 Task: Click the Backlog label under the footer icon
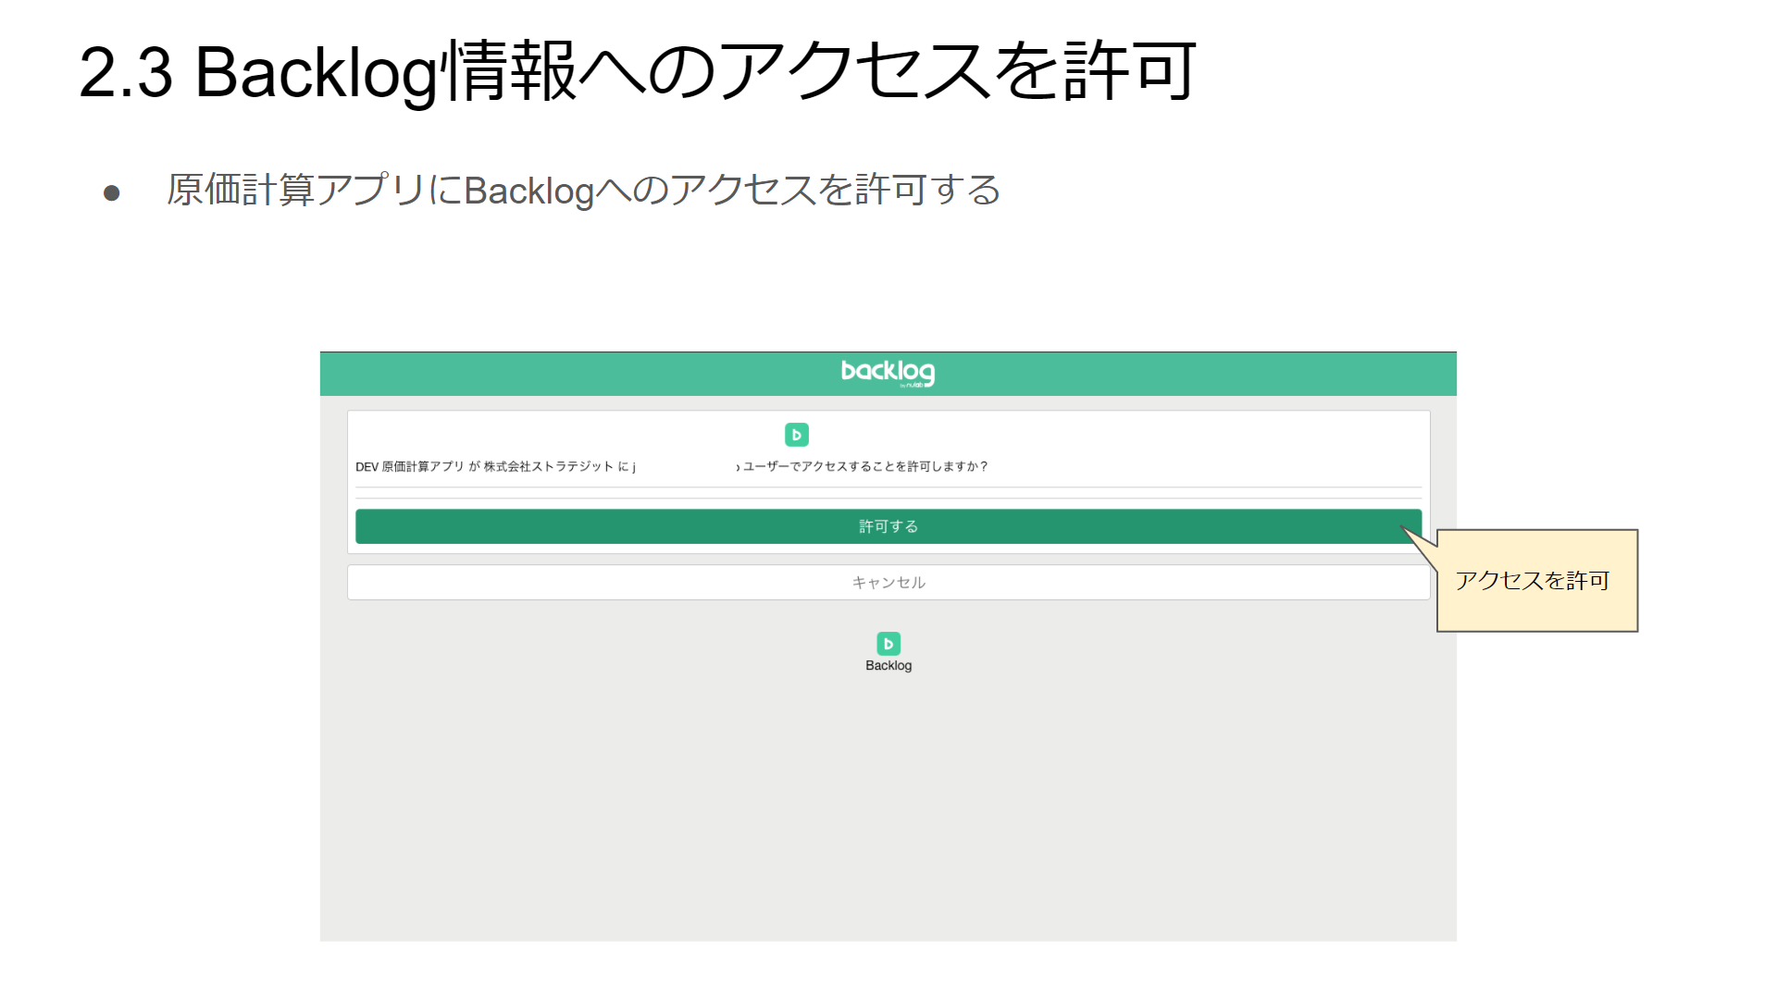point(888,666)
